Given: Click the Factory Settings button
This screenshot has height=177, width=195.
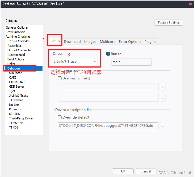Looking at the screenshot, I should pos(169,23).
